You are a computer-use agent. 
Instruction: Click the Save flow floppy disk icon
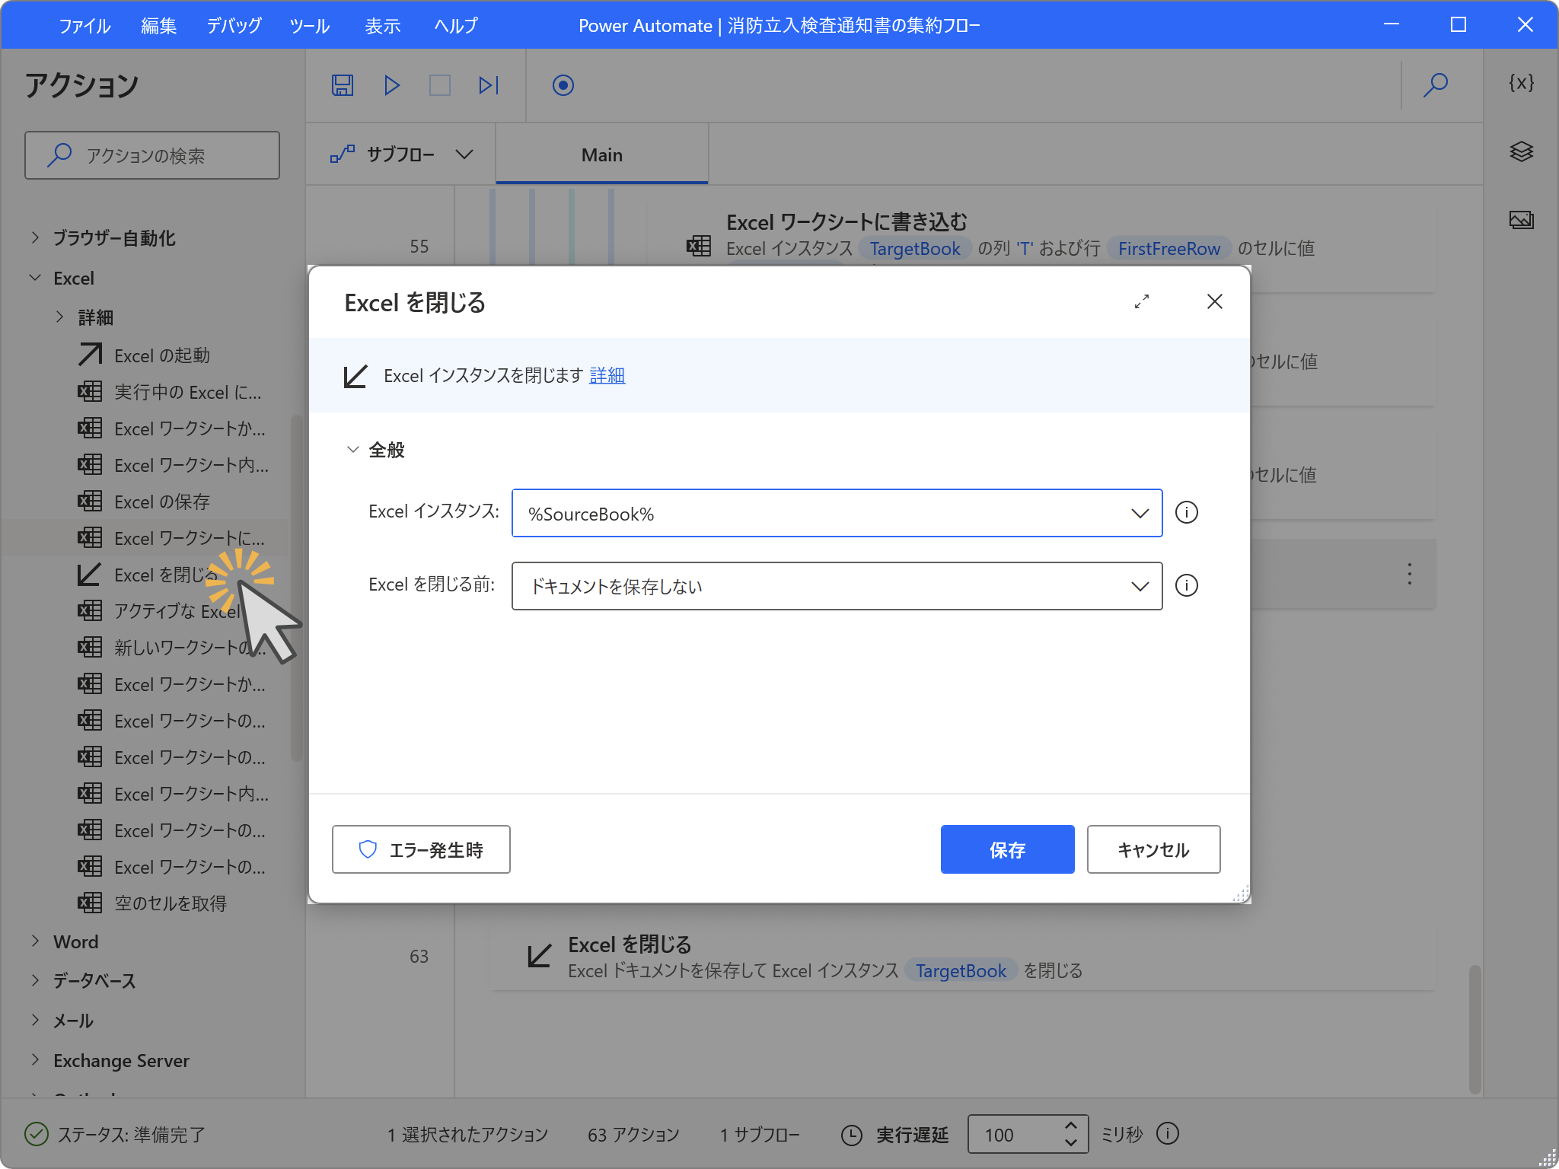click(343, 85)
